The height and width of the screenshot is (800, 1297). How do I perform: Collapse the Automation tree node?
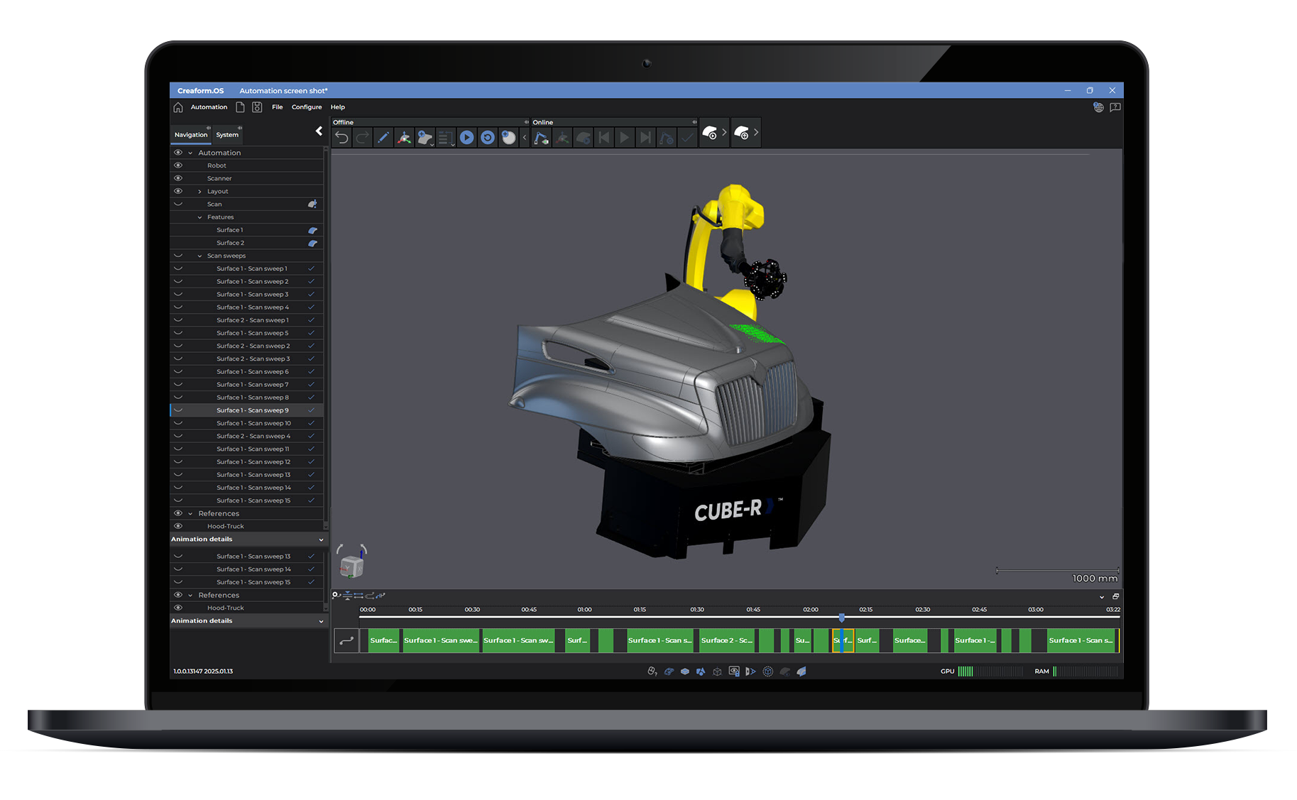click(x=190, y=153)
